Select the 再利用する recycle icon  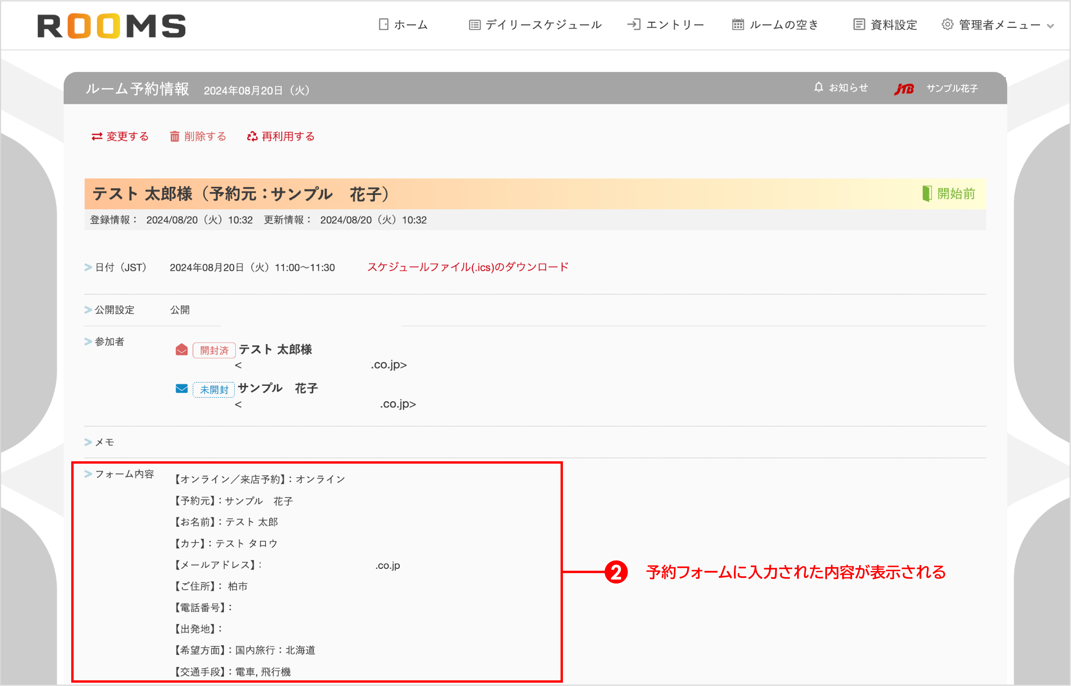click(252, 136)
